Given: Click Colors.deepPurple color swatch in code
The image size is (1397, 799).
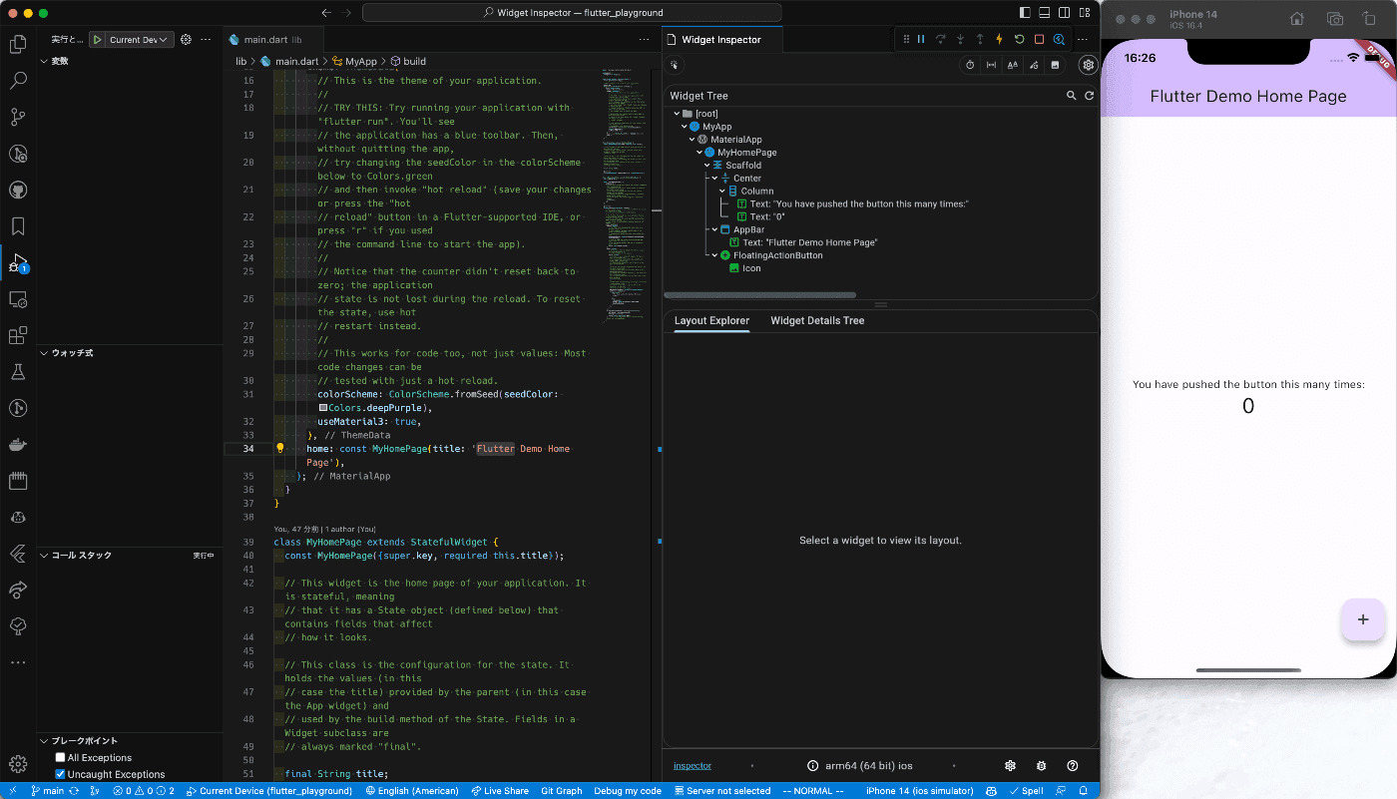Looking at the screenshot, I should pos(323,408).
